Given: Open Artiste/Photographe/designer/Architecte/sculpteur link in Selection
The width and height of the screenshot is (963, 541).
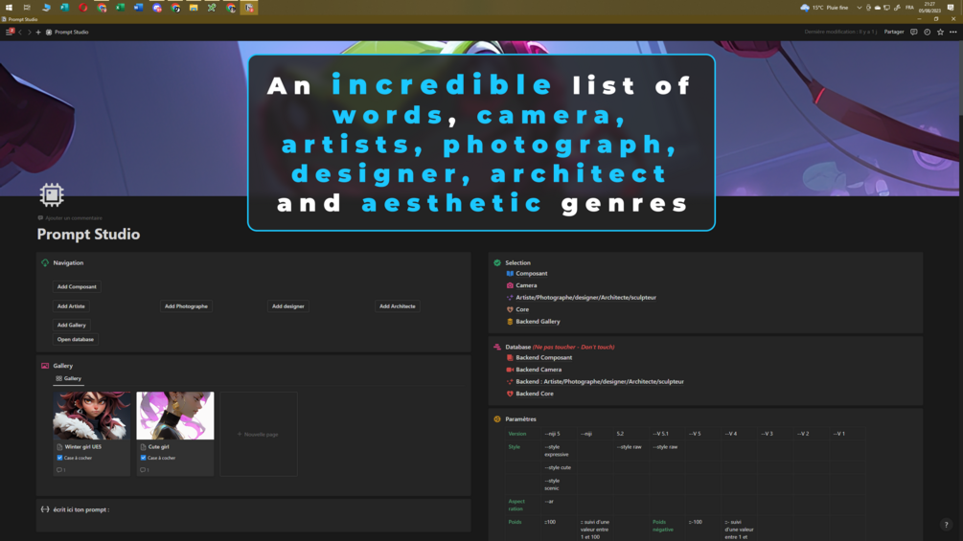Looking at the screenshot, I should (x=585, y=298).
